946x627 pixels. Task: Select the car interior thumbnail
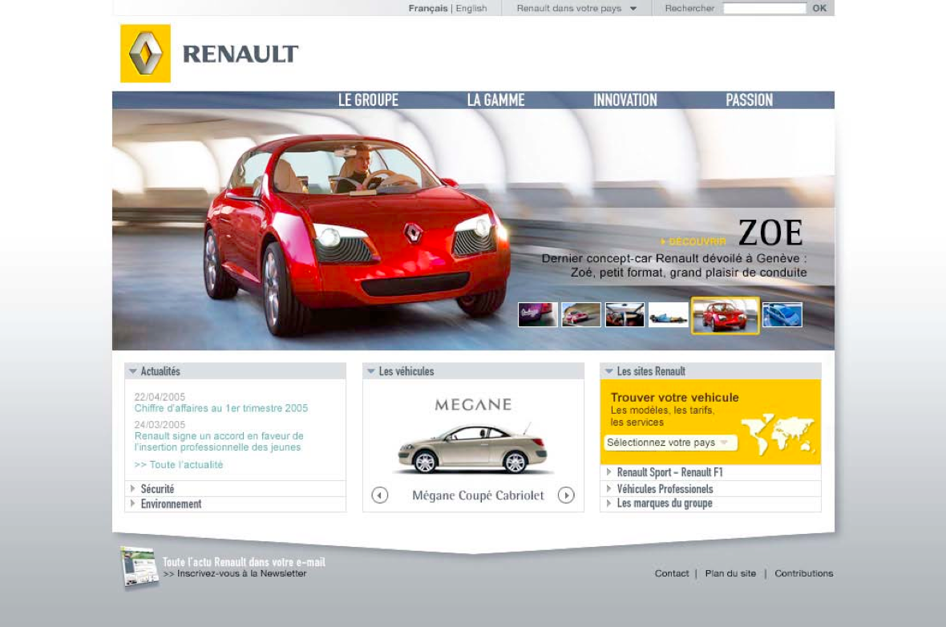625,315
